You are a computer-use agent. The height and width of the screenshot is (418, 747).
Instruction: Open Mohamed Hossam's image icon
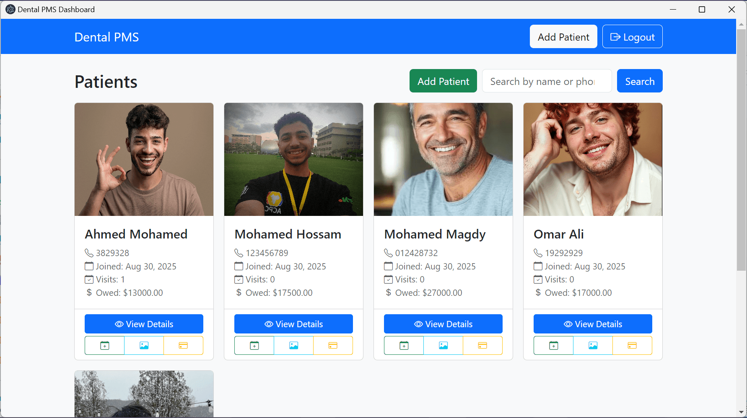(294, 346)
